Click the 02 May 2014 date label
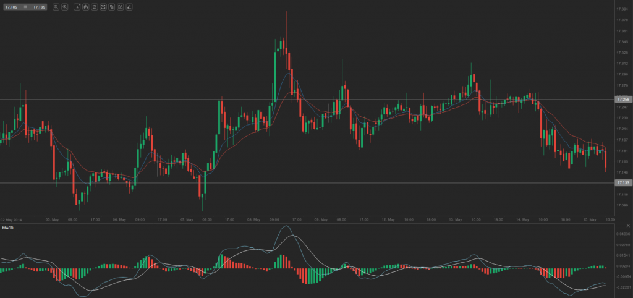Image resolution: width=633 pixels, height=298 pixels. 11,219
